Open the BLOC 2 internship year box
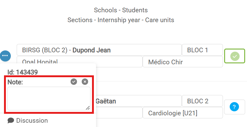 tap(202, 101)
